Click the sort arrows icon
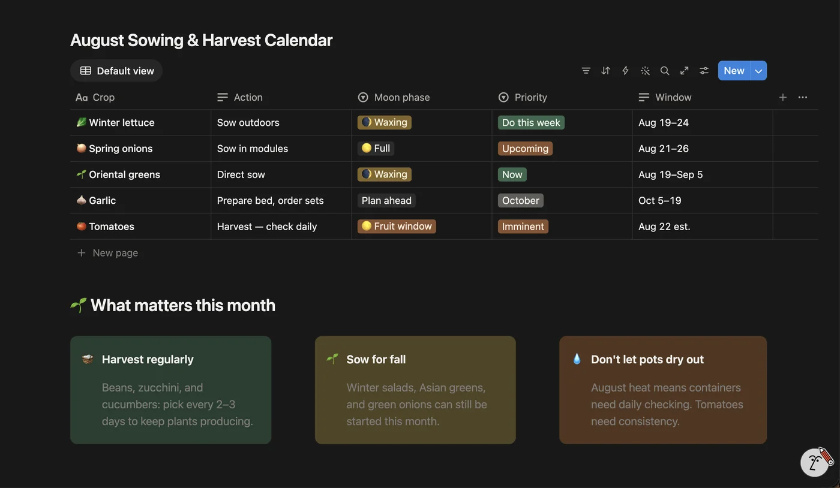This screenshot has width=840, height=488. click(605, 71)
